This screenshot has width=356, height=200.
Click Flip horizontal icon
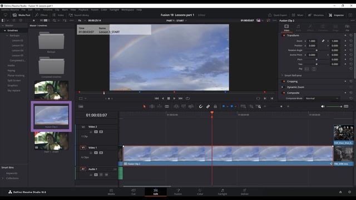click(x=306, y=69)
